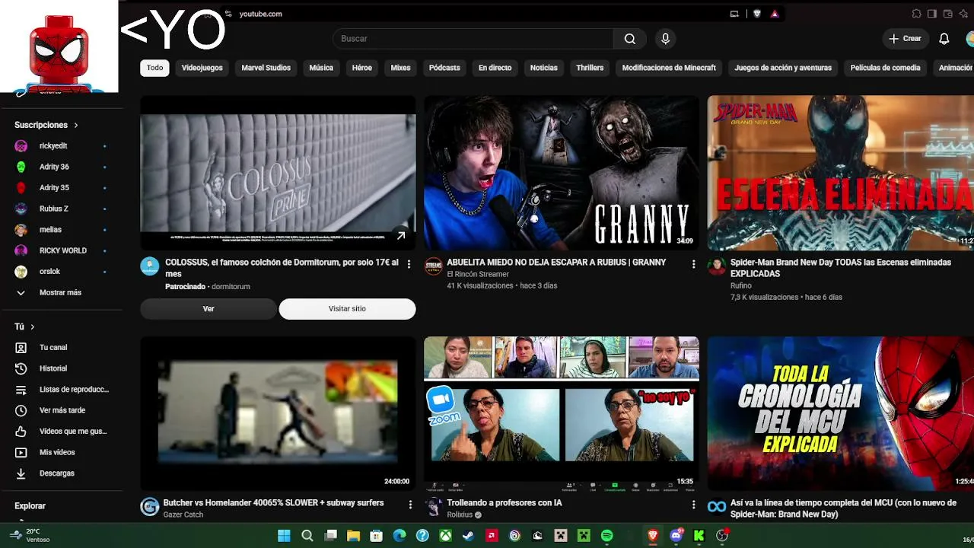Open Spotify from the taskbar
974x548 pixels.
point(606,536)
